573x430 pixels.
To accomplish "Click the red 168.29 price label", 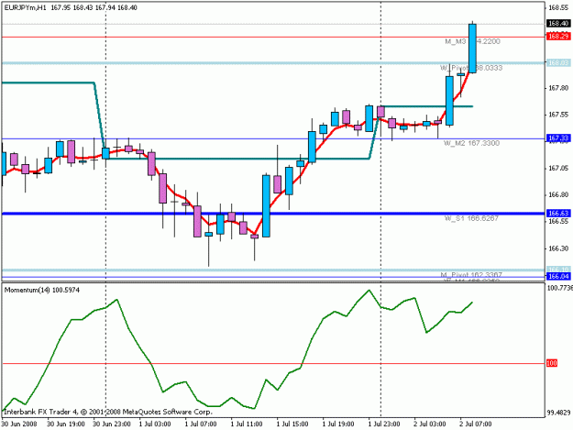I will click(558, 36).
